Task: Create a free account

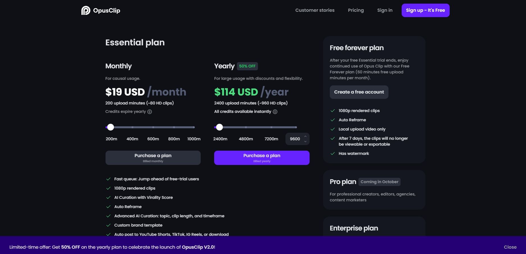Action: coord(359,92)
